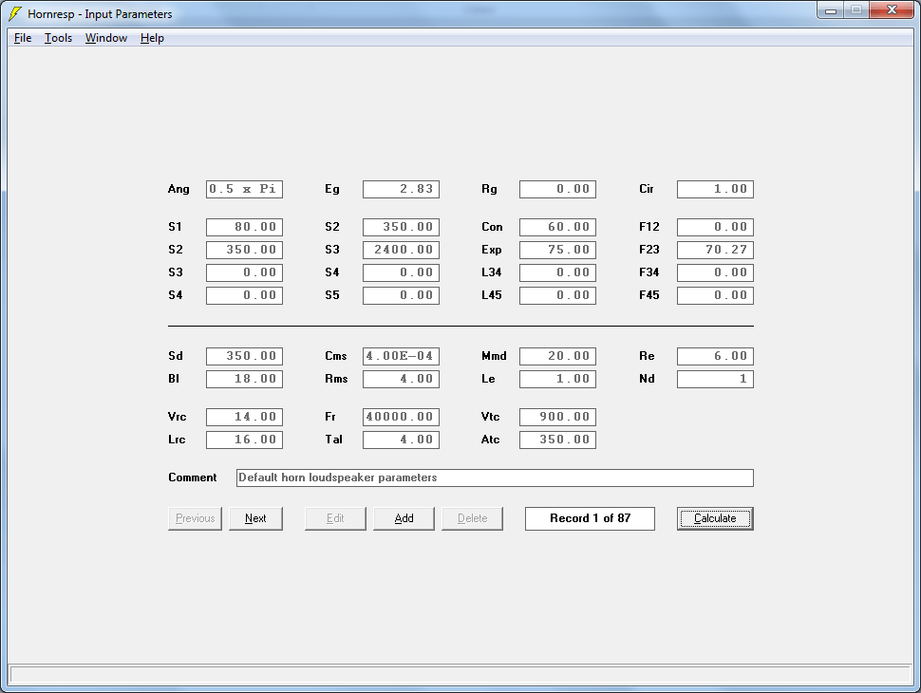Click the Con field with 60.00

558,227
